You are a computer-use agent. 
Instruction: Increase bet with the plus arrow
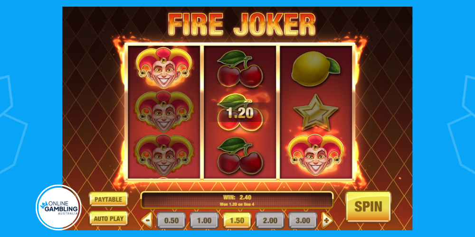coord(327,220)
